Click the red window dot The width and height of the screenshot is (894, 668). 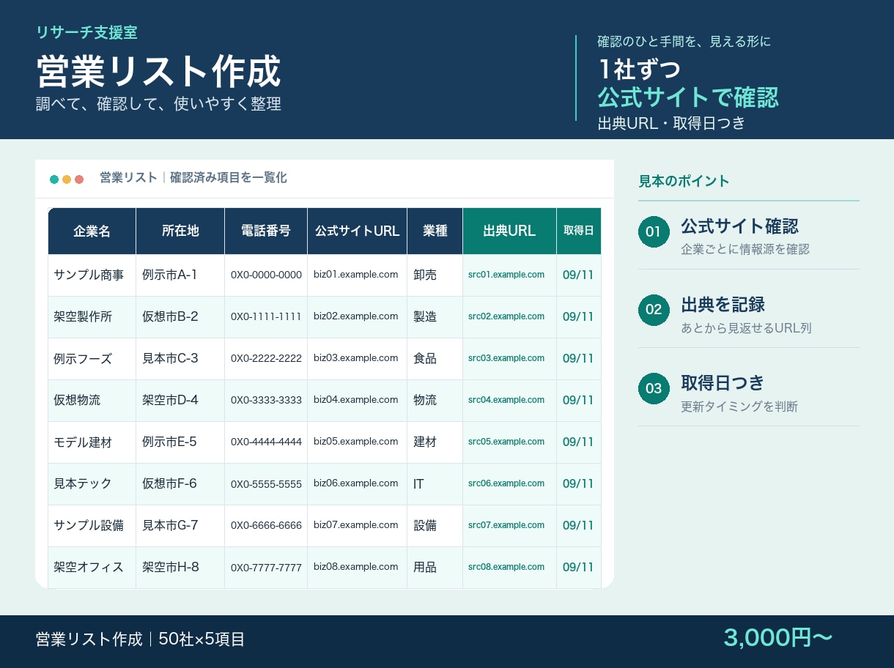pos(79,179)
